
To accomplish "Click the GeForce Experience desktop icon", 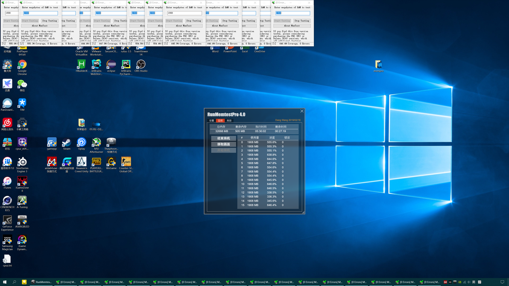I will 7,220.
